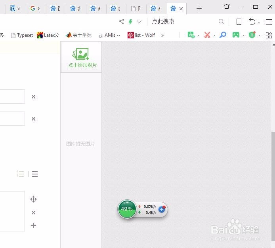Open the undo arrow dropdown

pyautogui.click(x=259, y=22)
